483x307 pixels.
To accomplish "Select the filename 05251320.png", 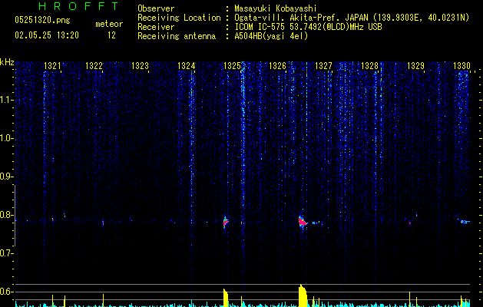I will [x=42, y=20].
